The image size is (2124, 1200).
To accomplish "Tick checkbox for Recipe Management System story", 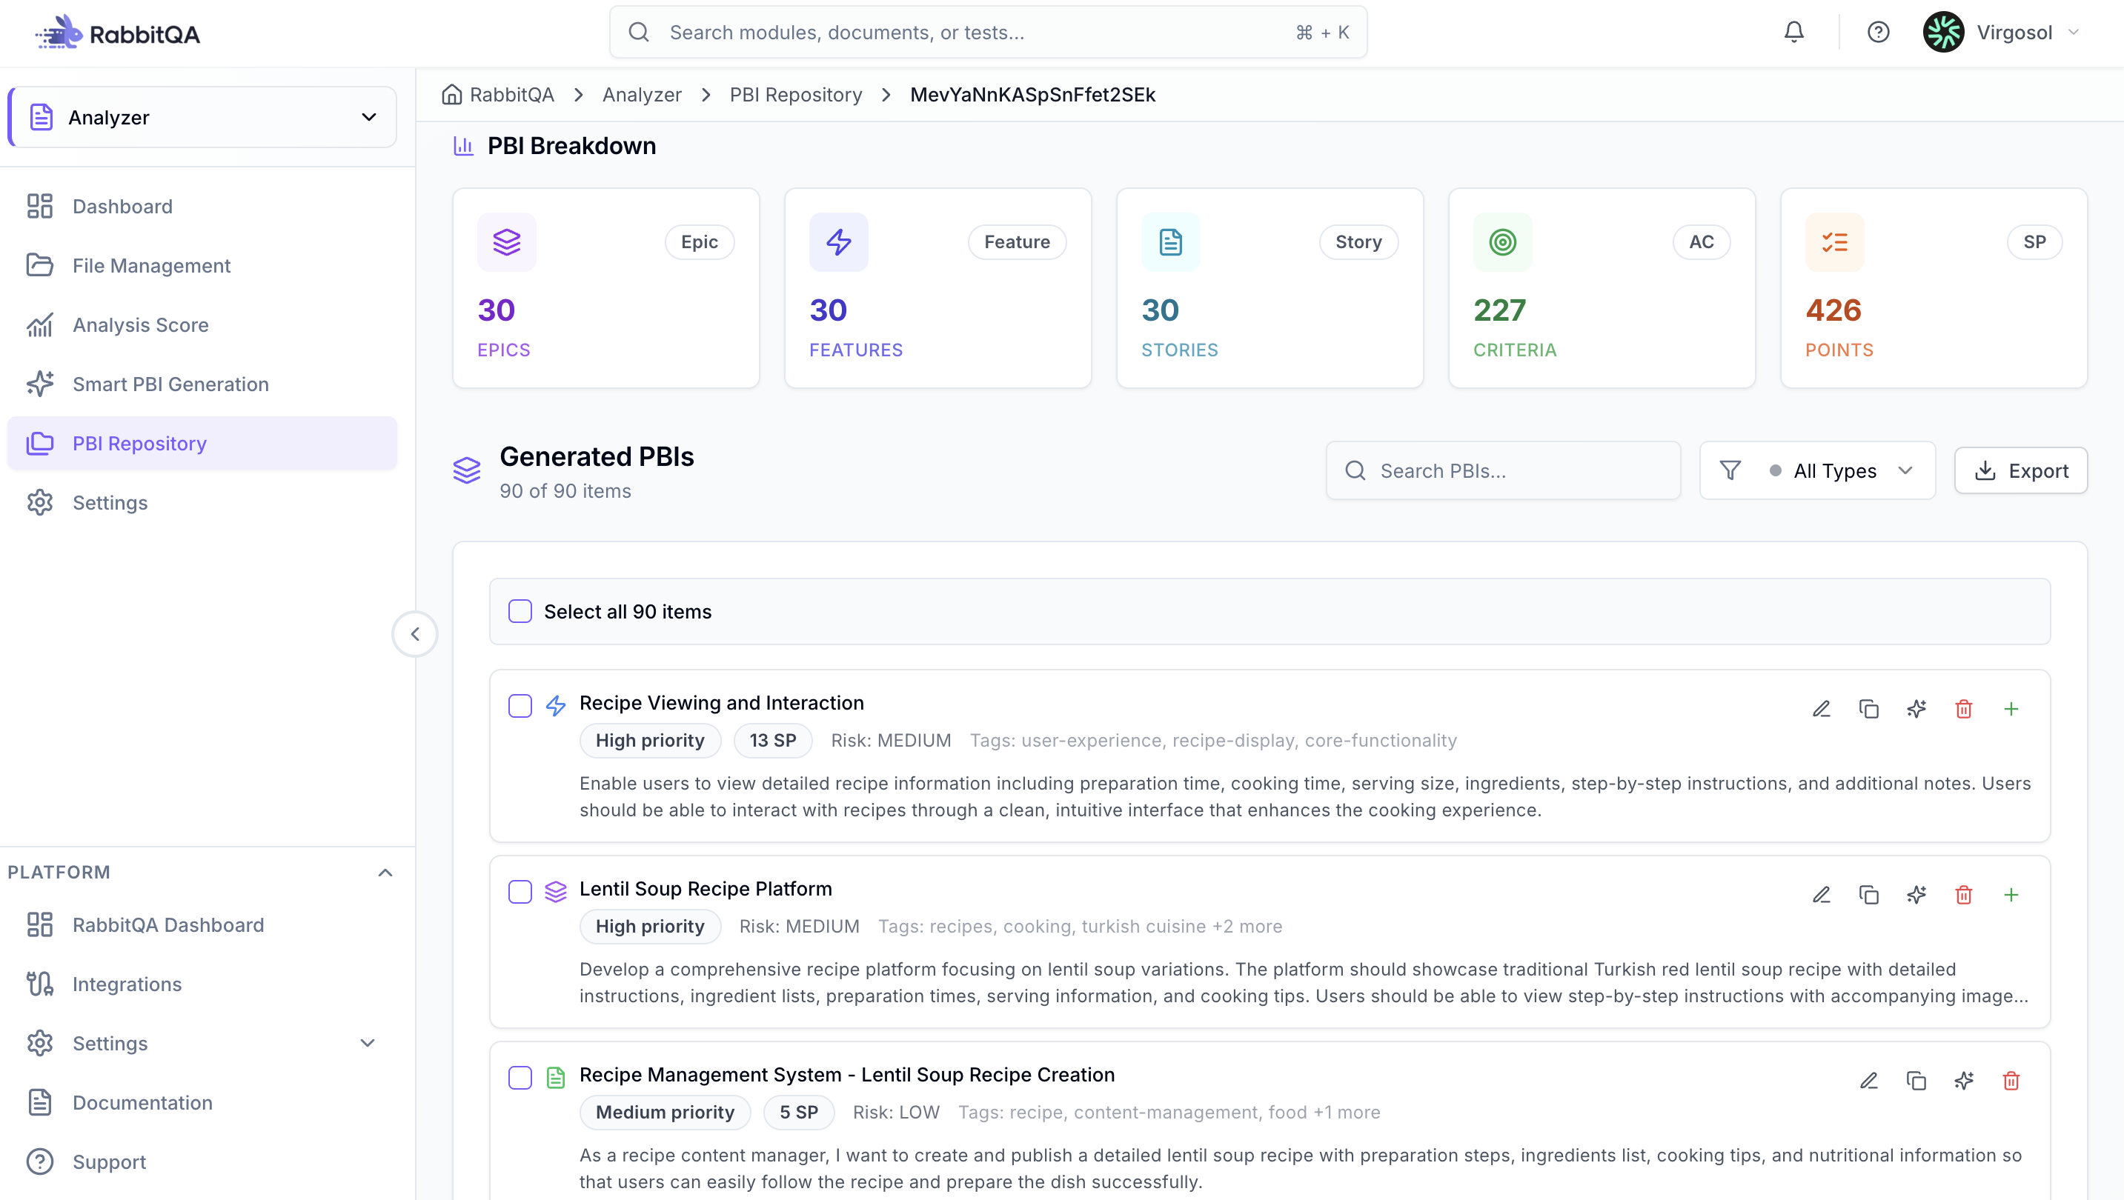I will (x=520, y=1078).
